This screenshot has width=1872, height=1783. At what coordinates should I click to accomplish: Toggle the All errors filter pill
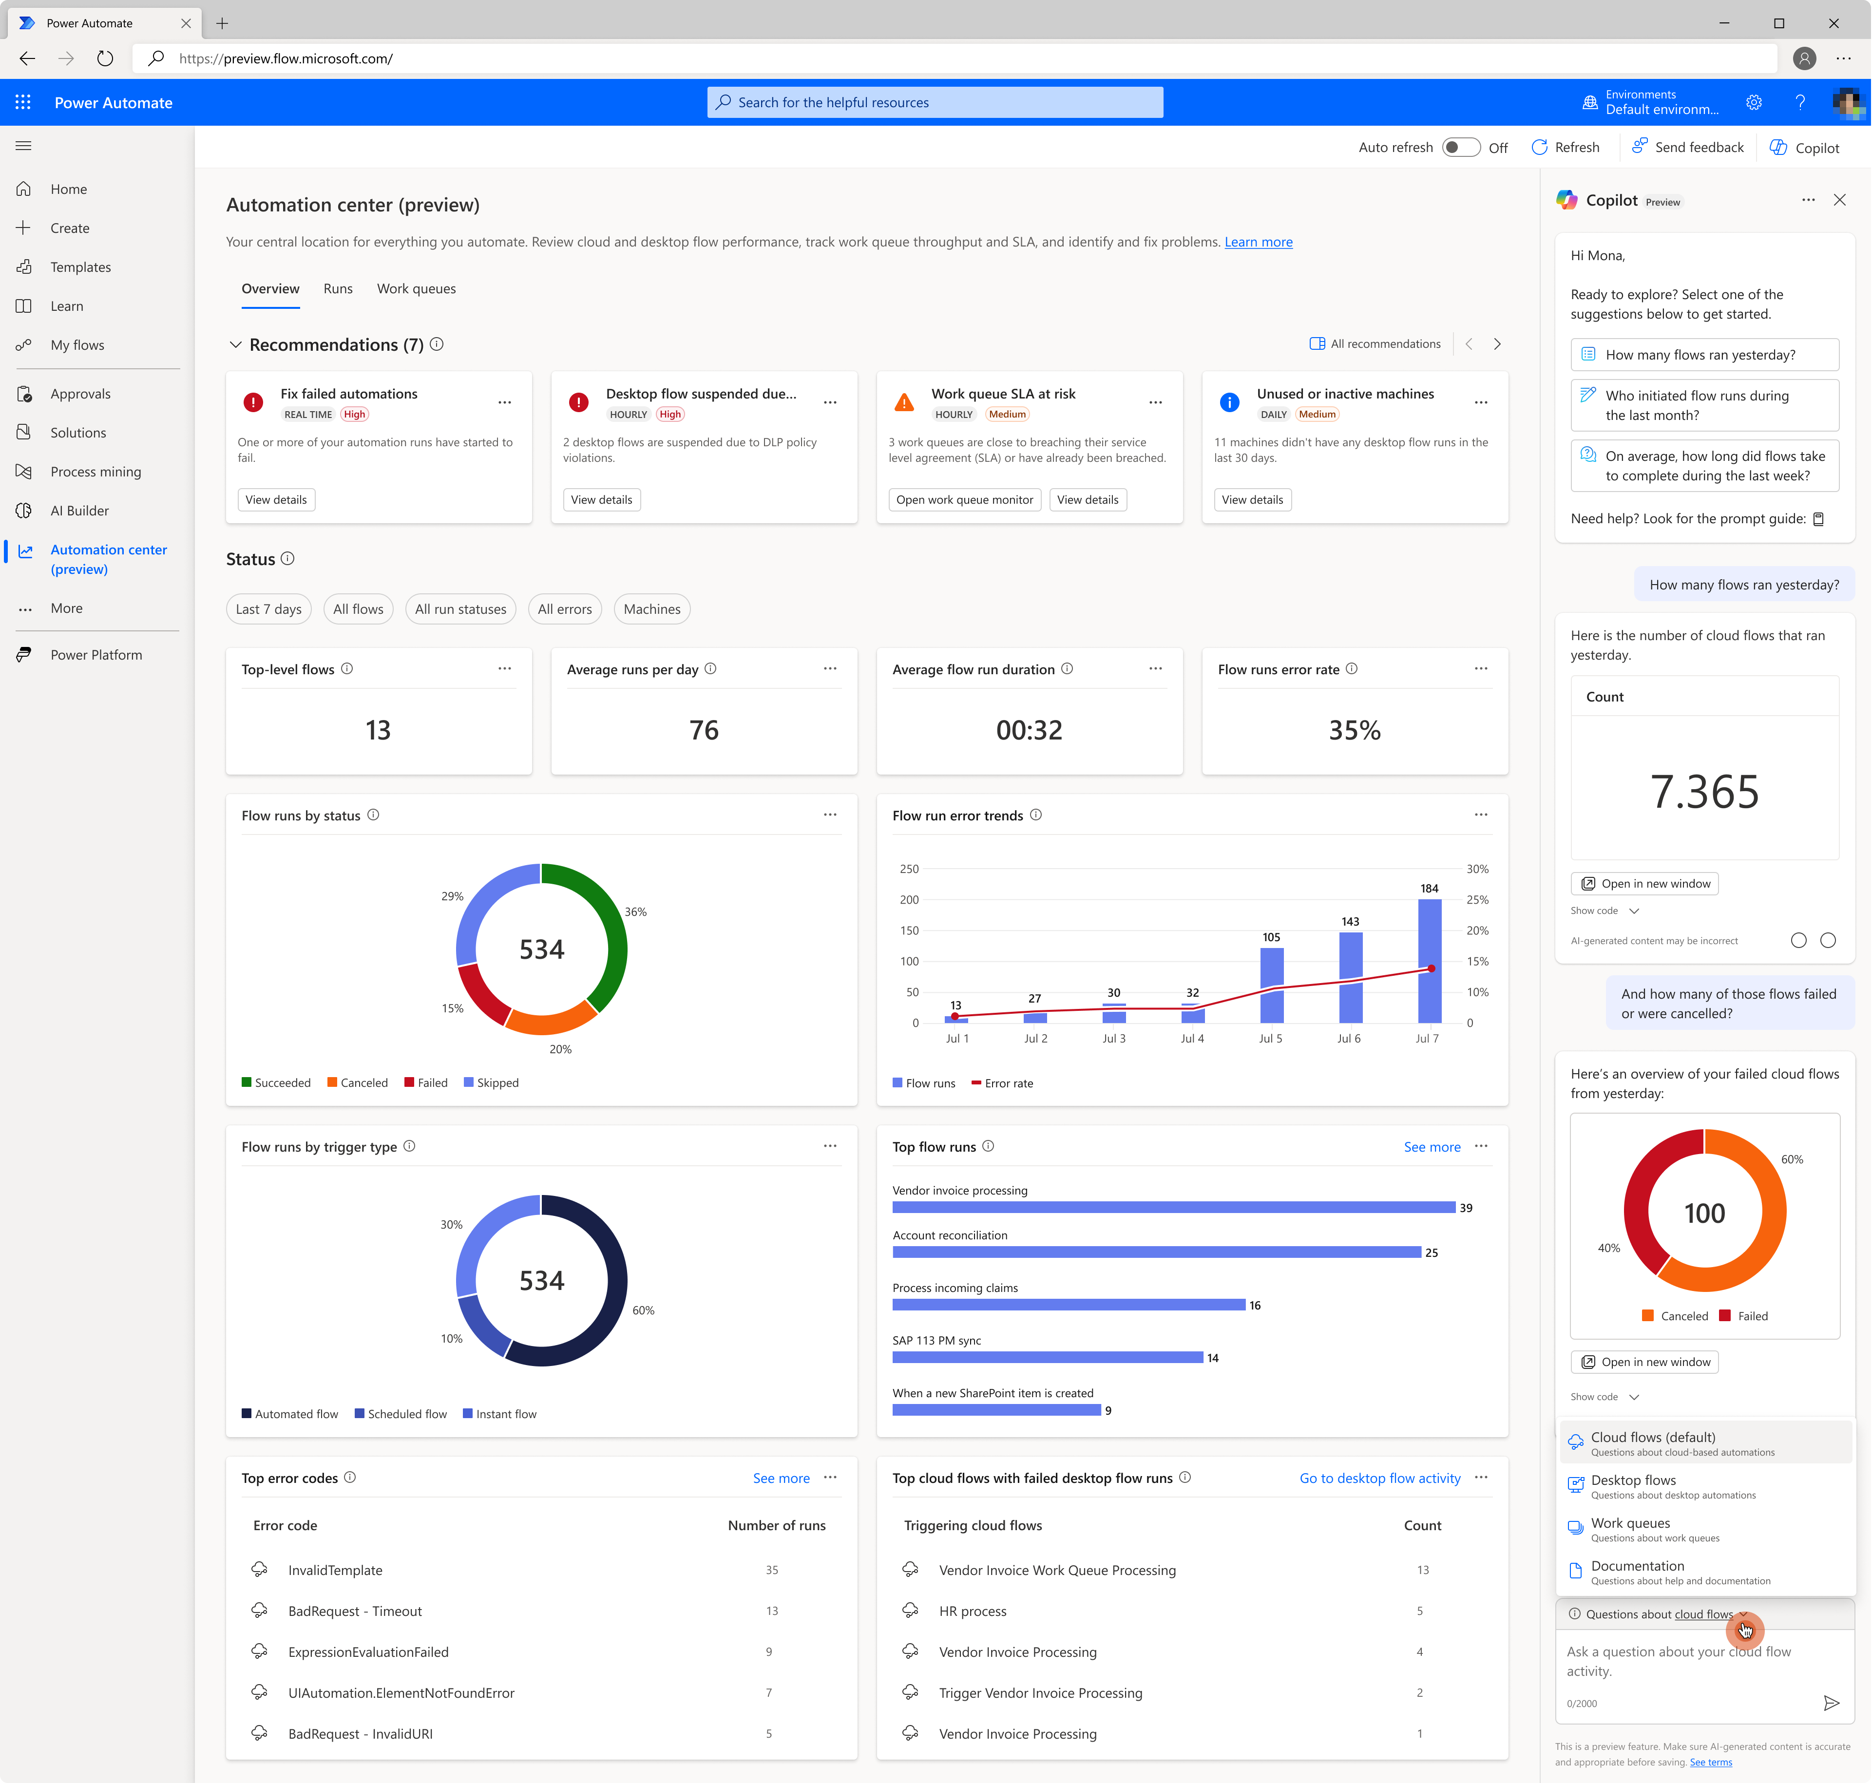point(565,609)
